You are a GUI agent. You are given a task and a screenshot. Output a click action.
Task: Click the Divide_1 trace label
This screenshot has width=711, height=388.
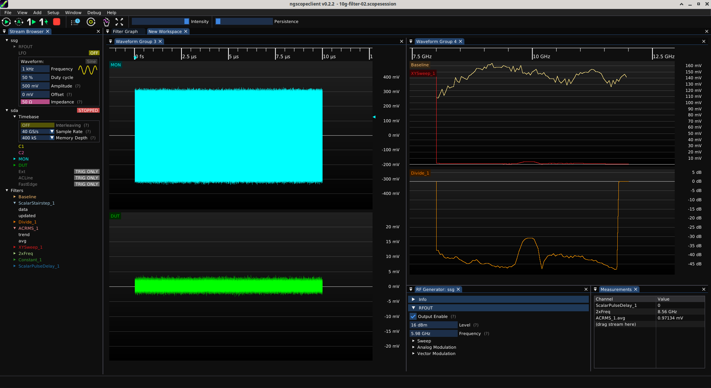[420, 173]
